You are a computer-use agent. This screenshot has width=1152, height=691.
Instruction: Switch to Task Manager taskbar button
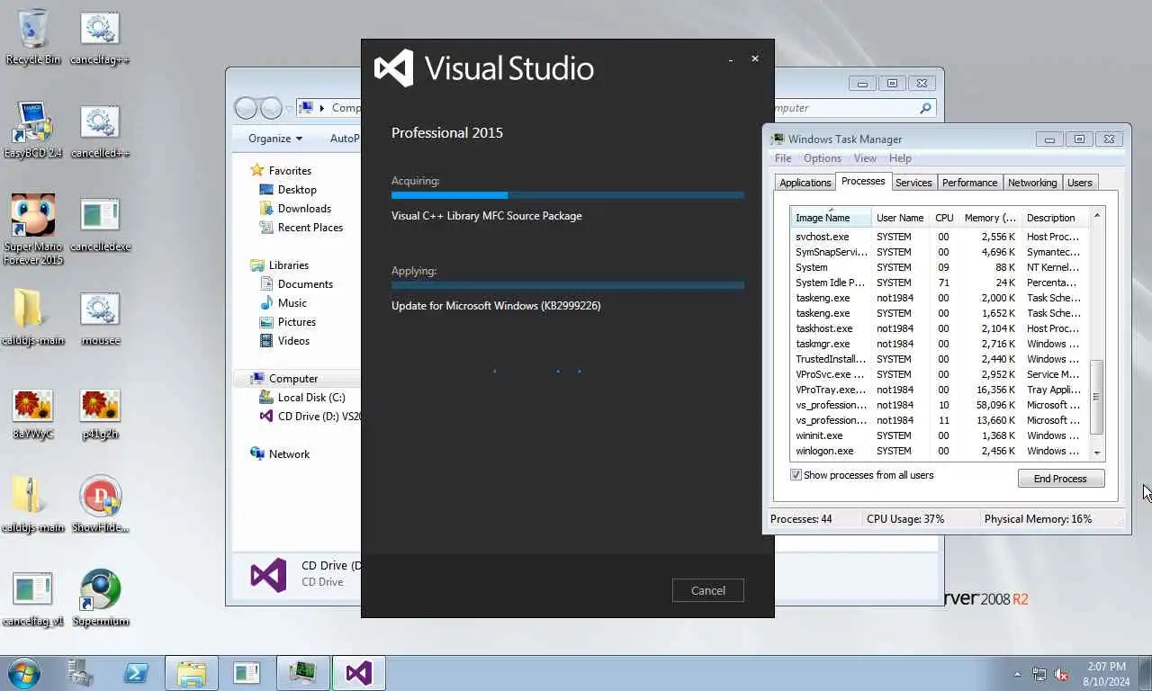click(x=302, y=673)
